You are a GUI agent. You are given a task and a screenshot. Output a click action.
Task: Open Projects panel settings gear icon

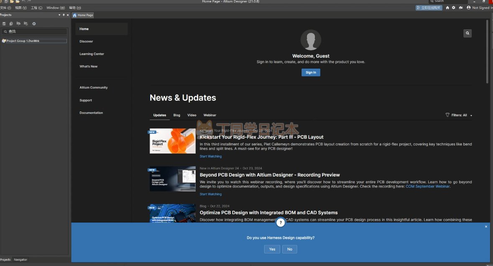(34, 23)
